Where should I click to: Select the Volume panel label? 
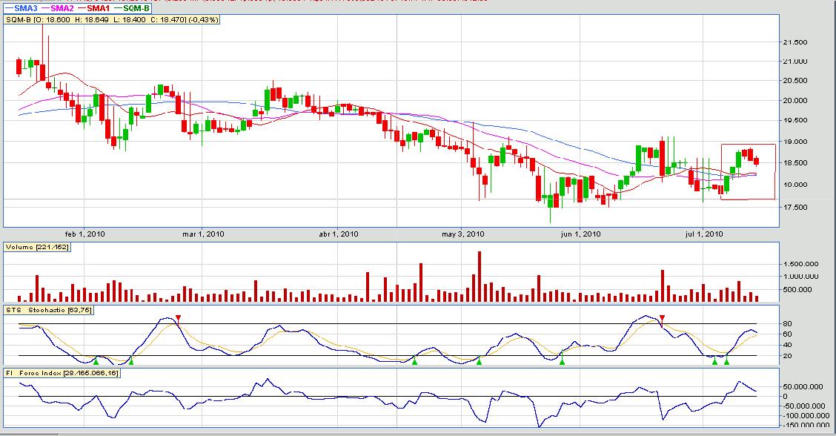(38, 246)
